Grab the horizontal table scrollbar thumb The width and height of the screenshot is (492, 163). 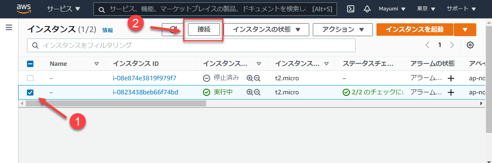[x=116, y=103]
